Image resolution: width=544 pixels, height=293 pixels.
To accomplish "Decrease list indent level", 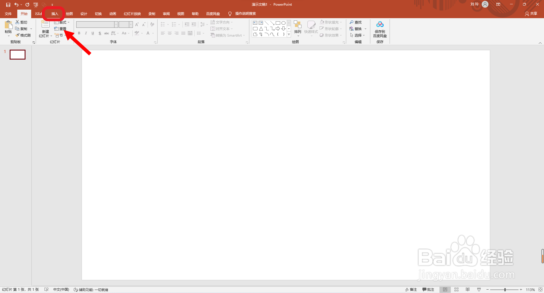I will tap(187, 25).
